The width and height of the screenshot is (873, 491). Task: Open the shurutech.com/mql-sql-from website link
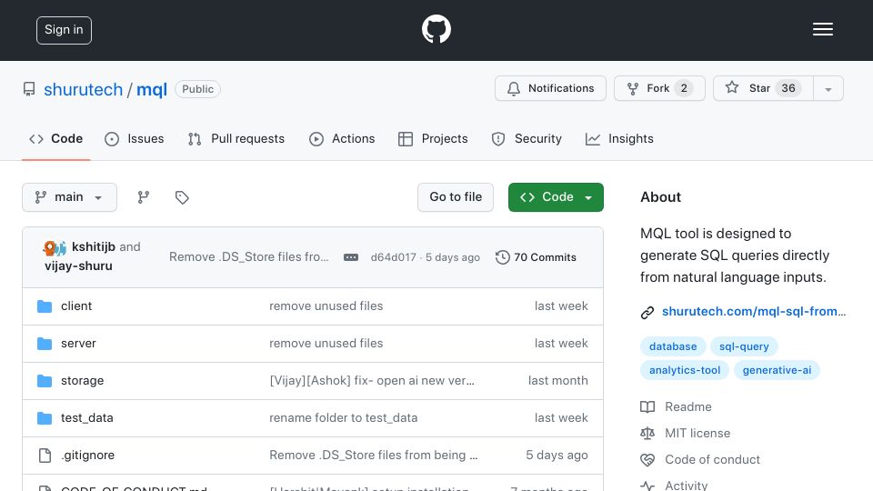click(754, 311)
